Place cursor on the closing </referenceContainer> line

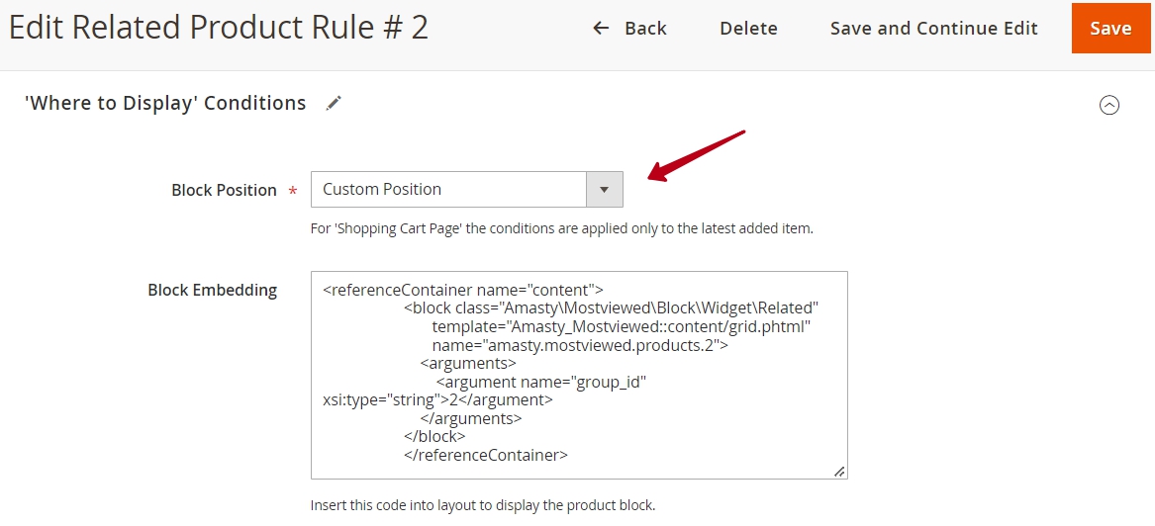(485, 455)
